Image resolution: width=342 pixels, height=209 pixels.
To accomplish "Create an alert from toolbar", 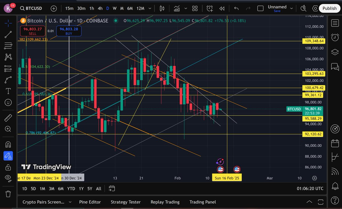I will pos(210,8).
